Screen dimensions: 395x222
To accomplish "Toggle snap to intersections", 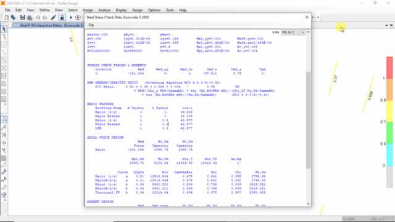I will (x=4, y=135).
